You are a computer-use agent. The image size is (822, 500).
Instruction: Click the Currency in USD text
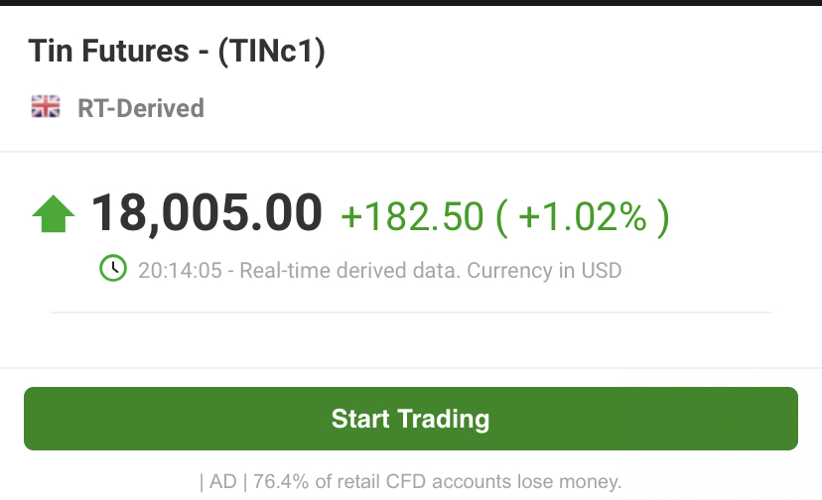[x=544, y=271]
